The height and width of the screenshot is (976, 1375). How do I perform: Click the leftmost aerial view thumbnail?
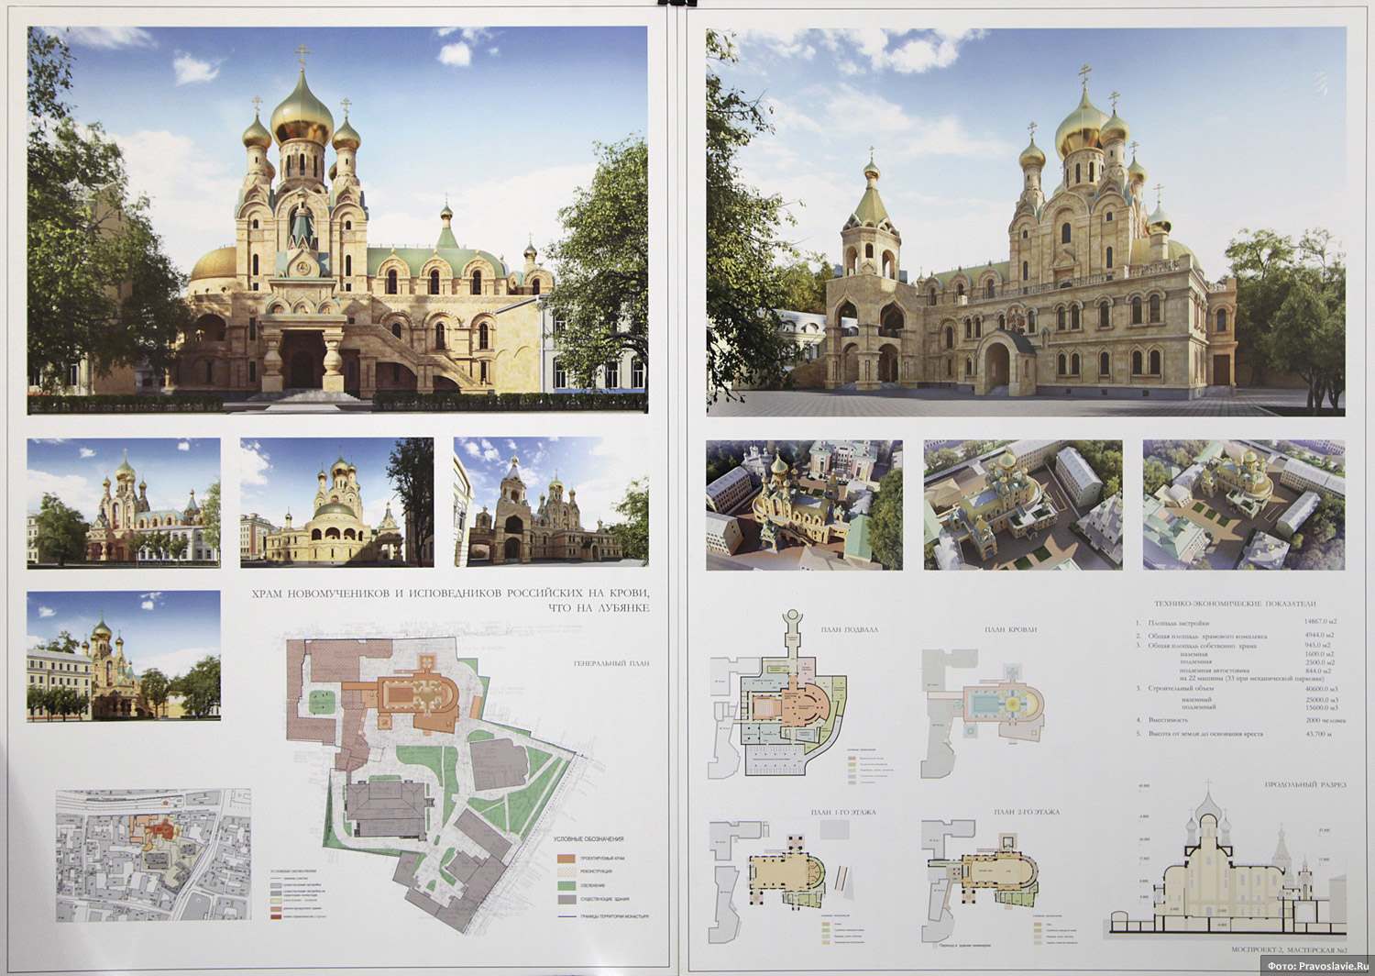pos(804,505)
